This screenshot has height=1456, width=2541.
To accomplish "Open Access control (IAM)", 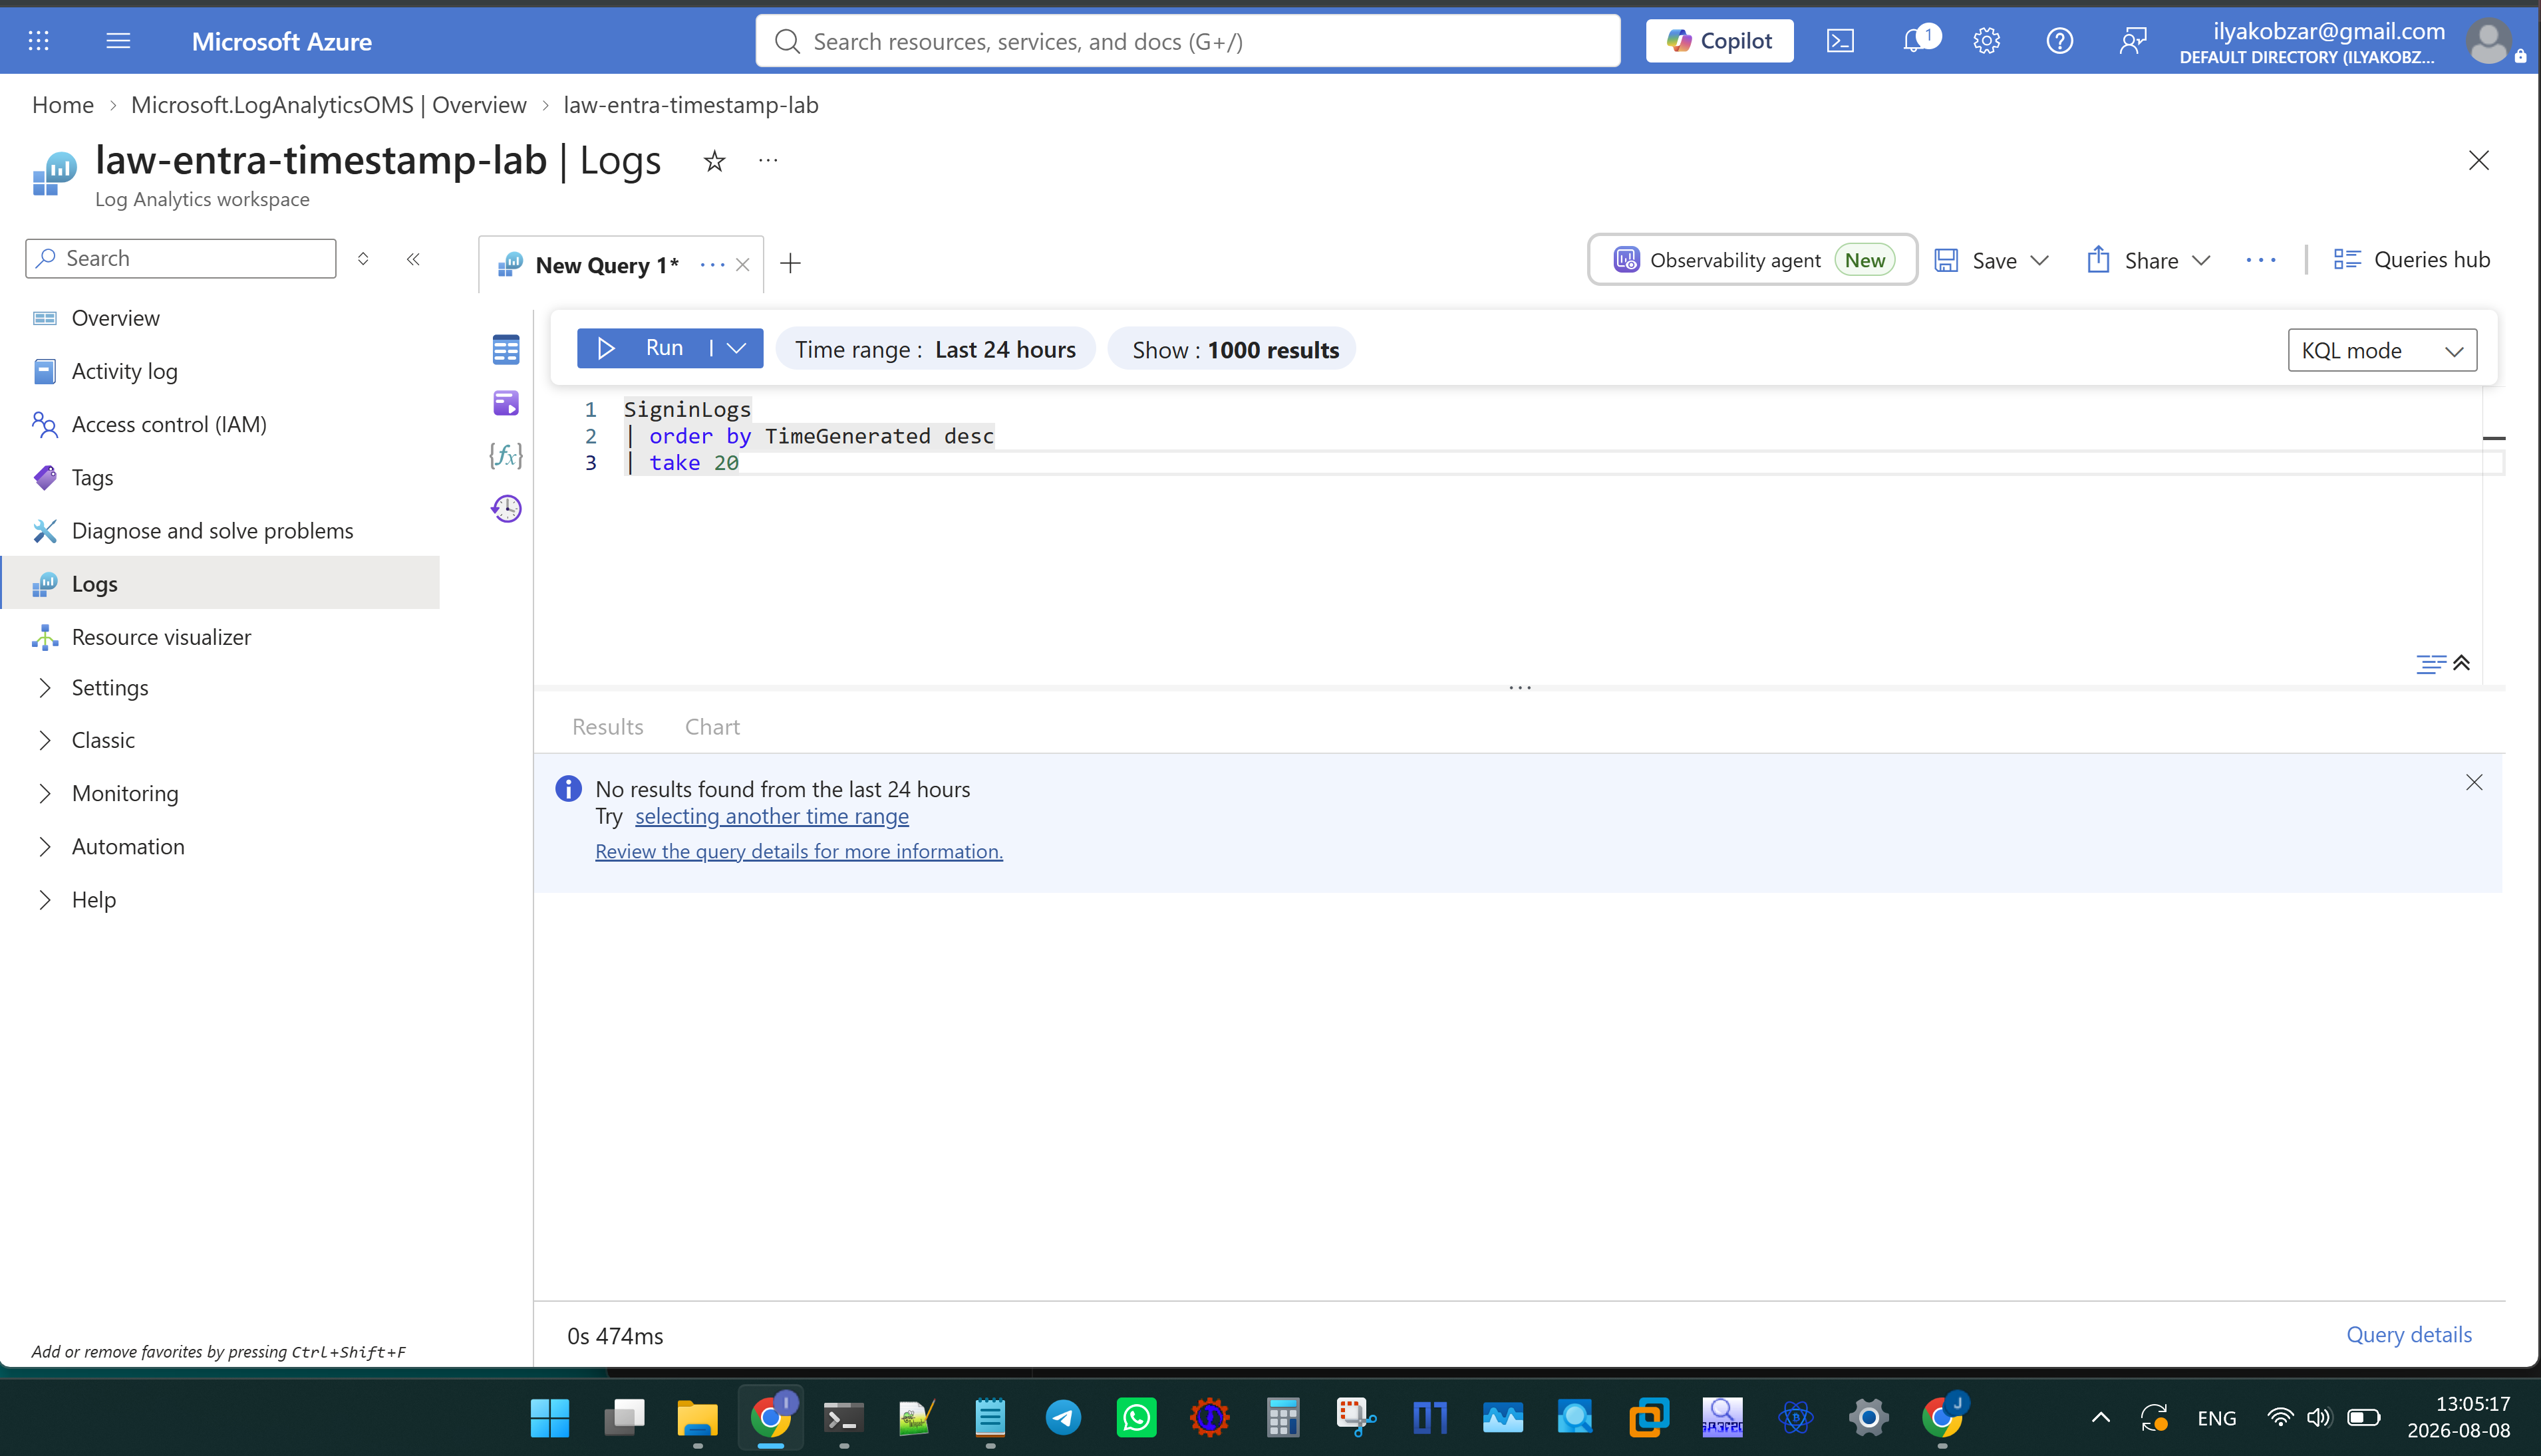I will (169, 424).
